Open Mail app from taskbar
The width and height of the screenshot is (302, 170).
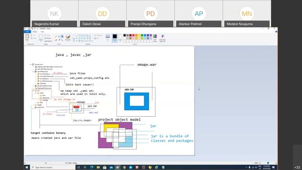click(111, 167)
